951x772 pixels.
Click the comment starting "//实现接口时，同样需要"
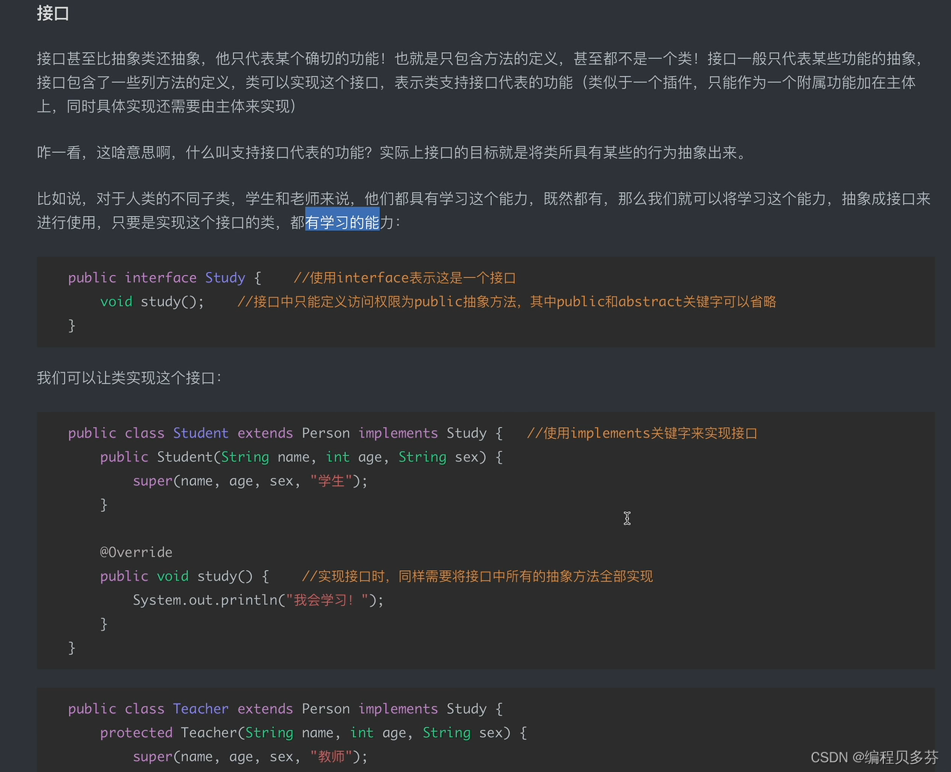pos(477,576)
